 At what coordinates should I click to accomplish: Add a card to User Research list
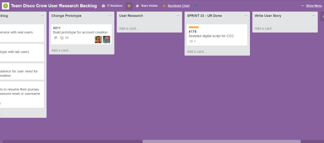tap(129, 29)
